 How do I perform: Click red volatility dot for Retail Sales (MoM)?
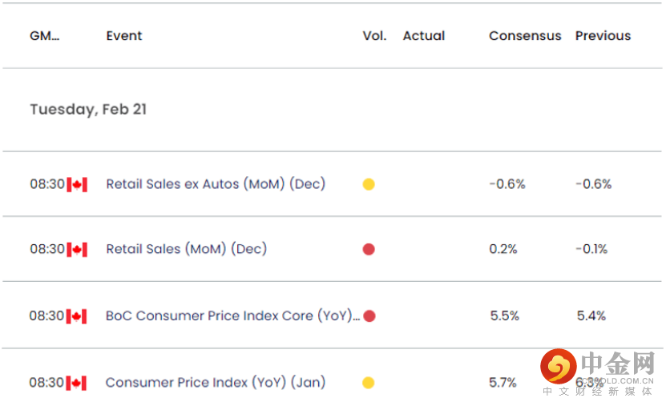click(369, 249)
